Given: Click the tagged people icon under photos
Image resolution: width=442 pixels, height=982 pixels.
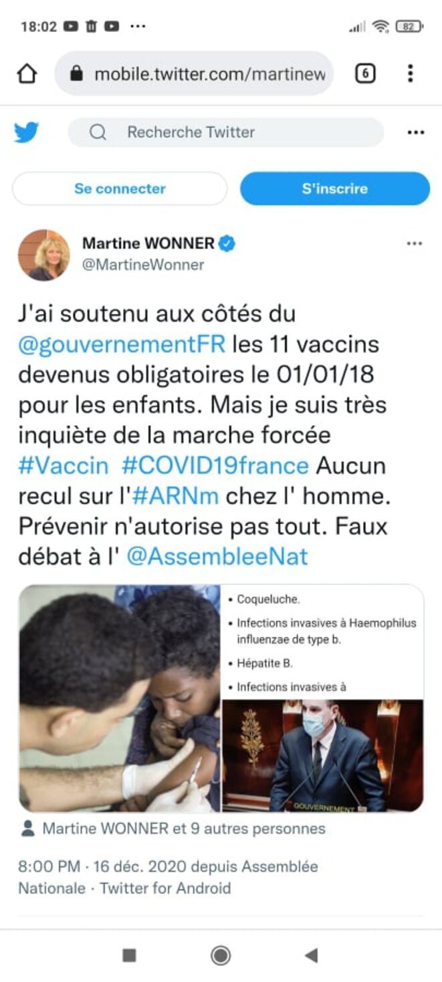Looking at the screenshot, I should pyautogui.click(x=28, y=829).
